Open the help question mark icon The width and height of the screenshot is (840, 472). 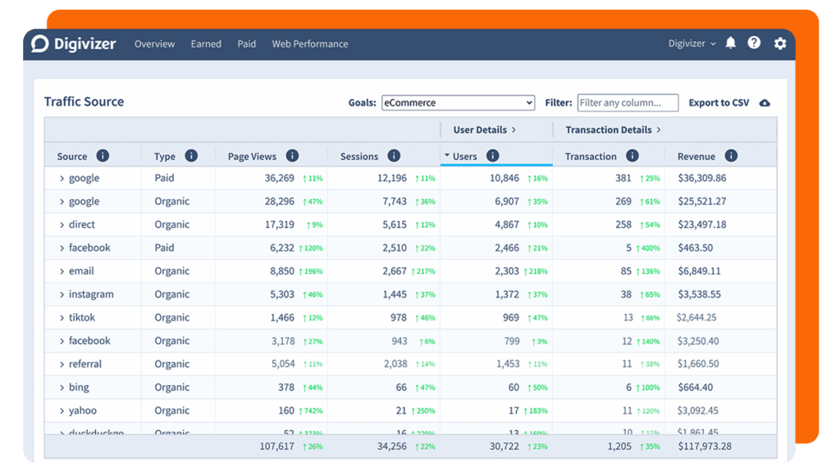(754, 43)
